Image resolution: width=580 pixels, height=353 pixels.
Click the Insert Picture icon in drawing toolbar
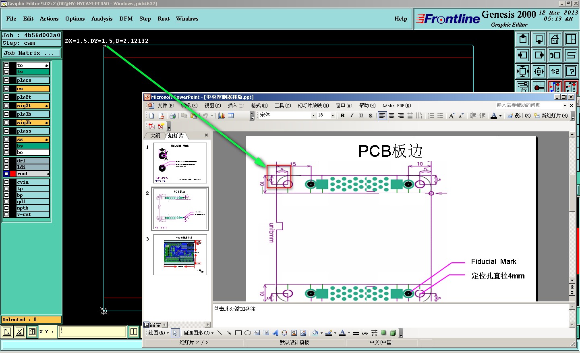point(303,333)
